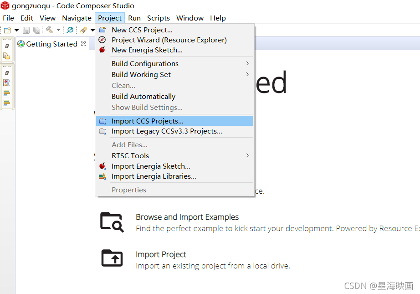Open the Navigate menu
Viewport: 420px width, 294px height.
[x=77, y=18]
